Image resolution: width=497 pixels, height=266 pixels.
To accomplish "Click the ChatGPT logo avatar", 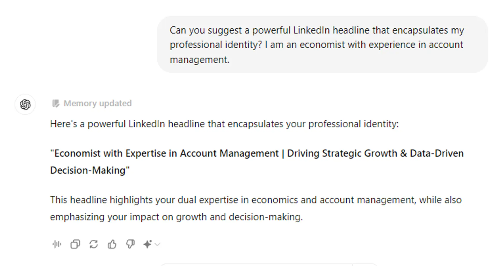I will [25, 104].
